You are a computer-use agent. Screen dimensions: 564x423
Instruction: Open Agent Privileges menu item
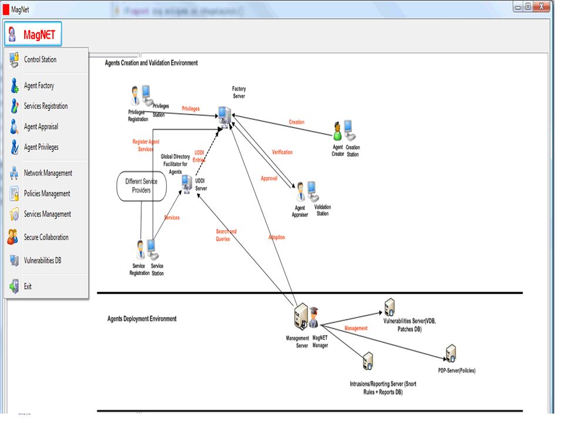tap(46, 147)
